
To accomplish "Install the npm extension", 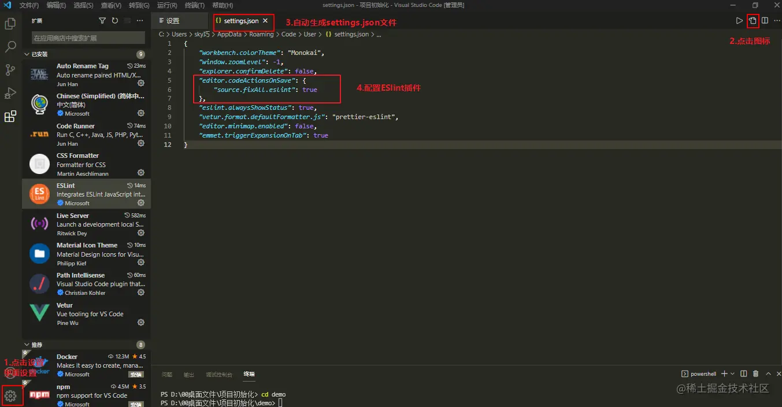I will pos(136,404).
